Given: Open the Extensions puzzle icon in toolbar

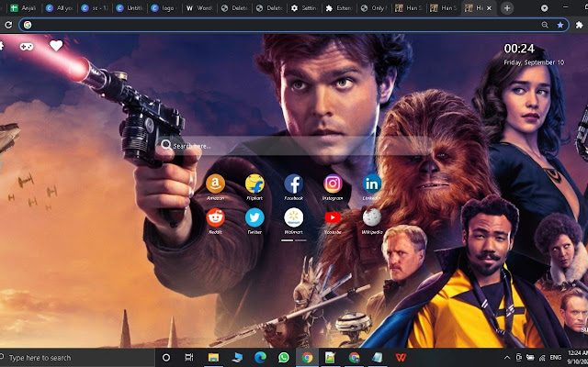Looking at the screenshot, I should (580, 25).
